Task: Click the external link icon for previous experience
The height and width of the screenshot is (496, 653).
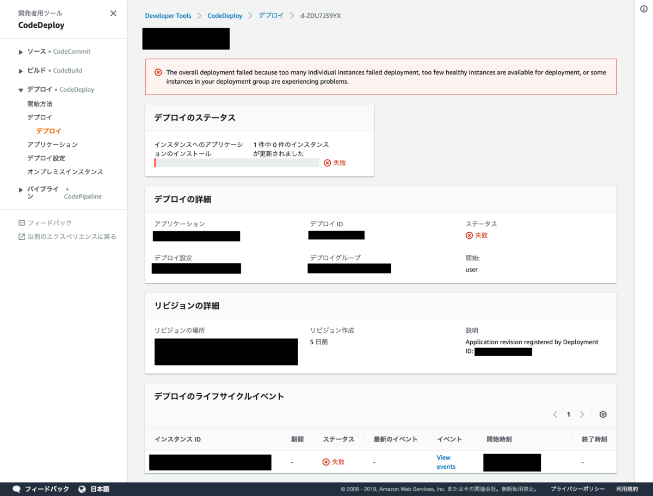Action: click(x=22, y=237)
